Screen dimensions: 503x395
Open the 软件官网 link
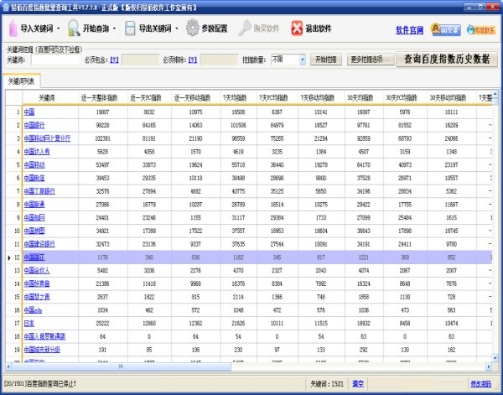[410, 30]
